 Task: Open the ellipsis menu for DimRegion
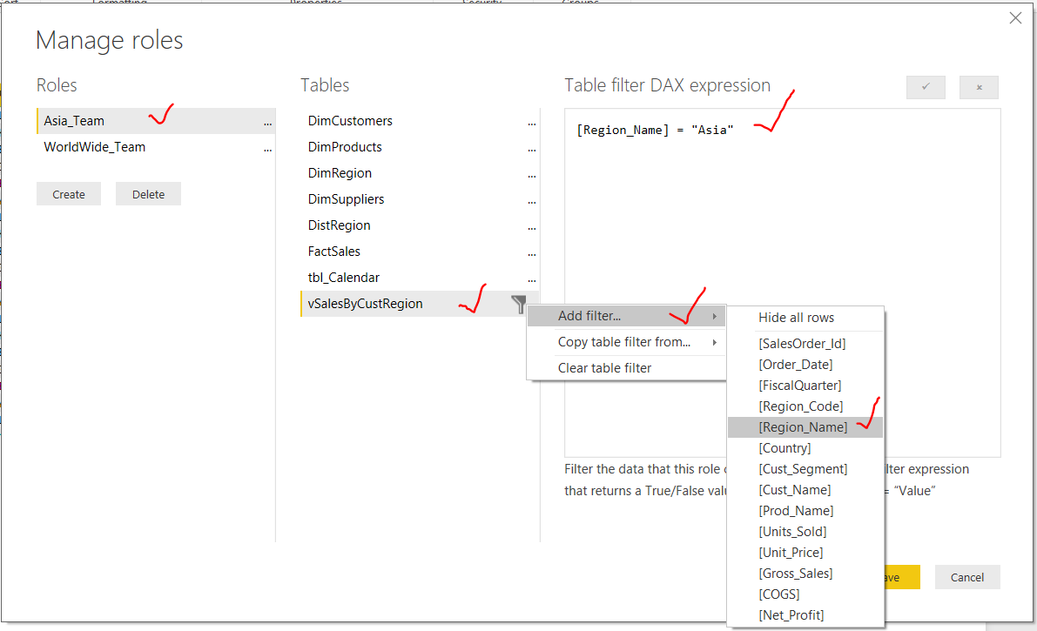click(532, 175)
